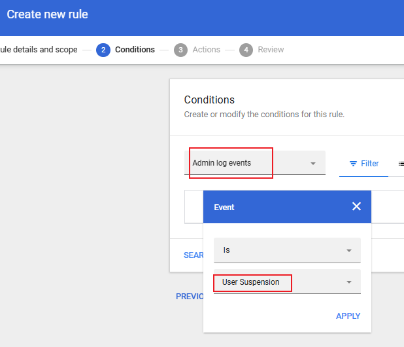Image resolution: width=404 pixels, height=347 pixels.
Task: Click the step 2 circle icon
Action: point(103,50)
